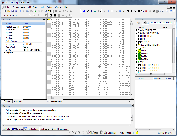Screen dimensions: 177x136
Task: Close the Message panel
Action: (132, 106)
